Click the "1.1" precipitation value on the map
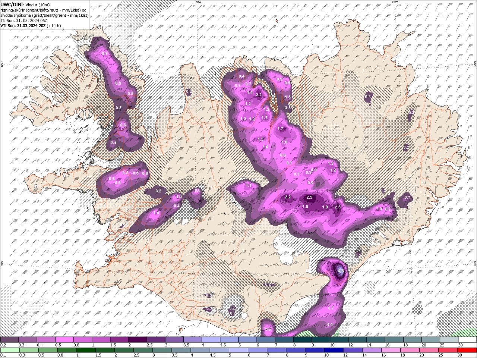This screenshot has width=477, height=358. (x=249, y=186)
